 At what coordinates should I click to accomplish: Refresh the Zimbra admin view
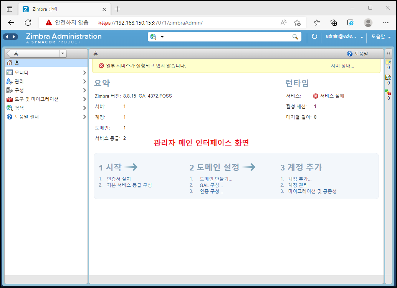(x=314, y=36)
